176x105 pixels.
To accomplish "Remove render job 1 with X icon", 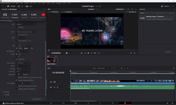I will (x=173, y=13).
